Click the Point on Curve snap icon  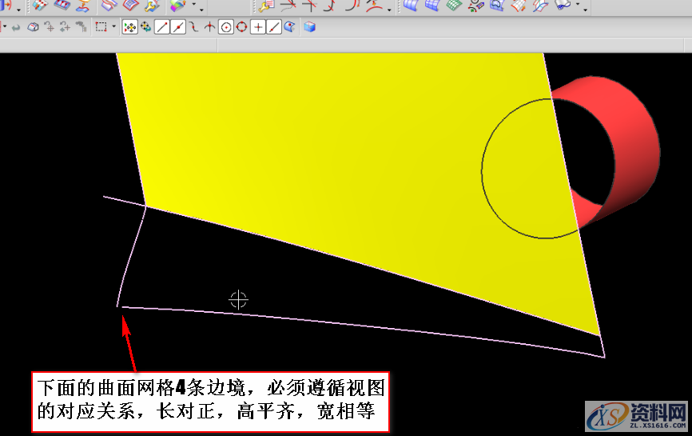point(274,27)
